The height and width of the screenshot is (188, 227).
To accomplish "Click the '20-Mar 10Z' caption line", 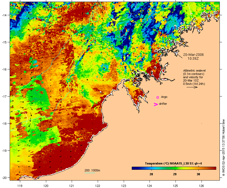I will pyautogui.click(x=191, y=80).
